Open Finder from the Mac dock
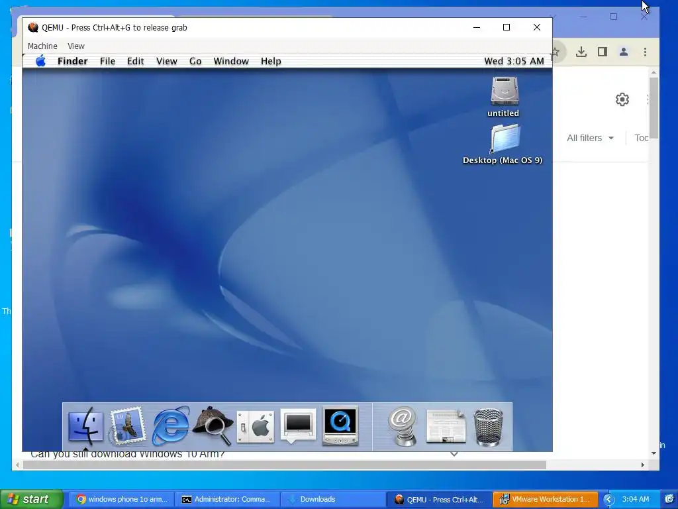The image size is (678, 509). tap(85, 426)
